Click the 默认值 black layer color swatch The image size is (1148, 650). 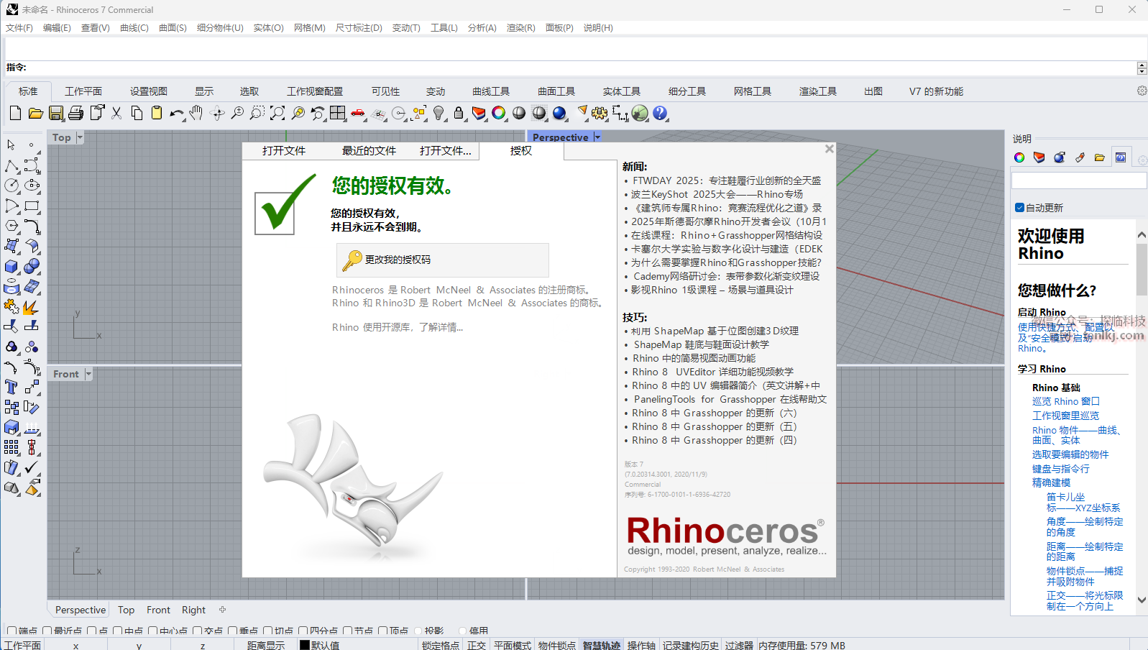[x=305, y=645]
